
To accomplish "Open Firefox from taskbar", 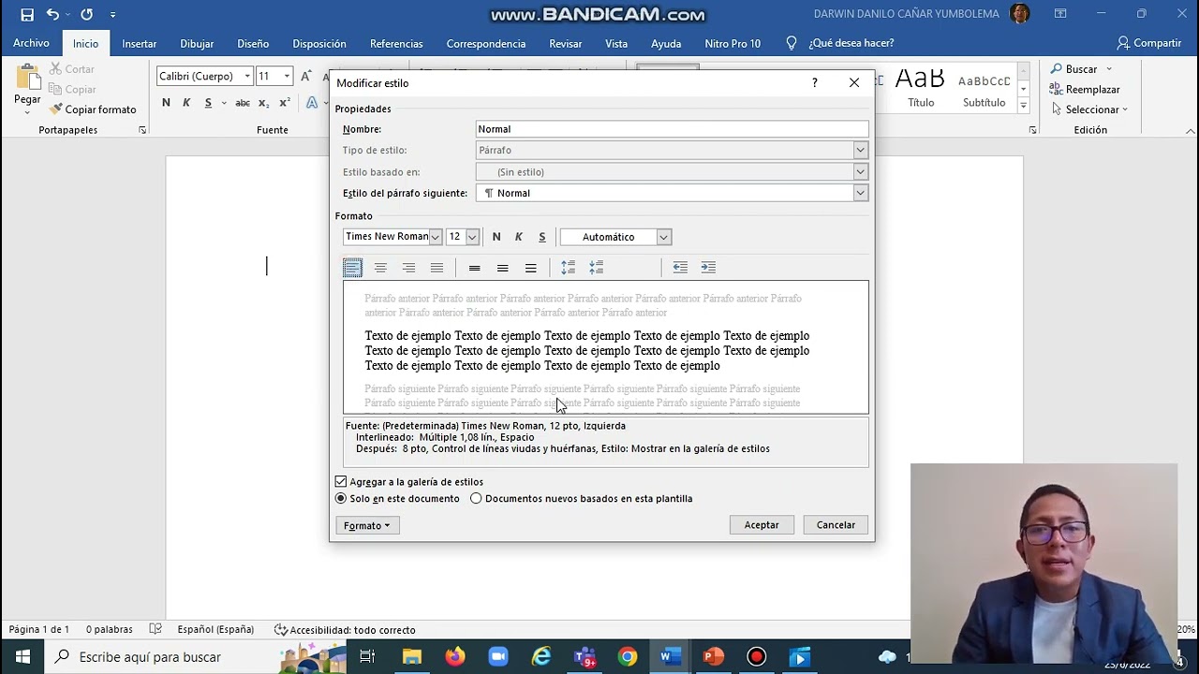I will point(455,657).
